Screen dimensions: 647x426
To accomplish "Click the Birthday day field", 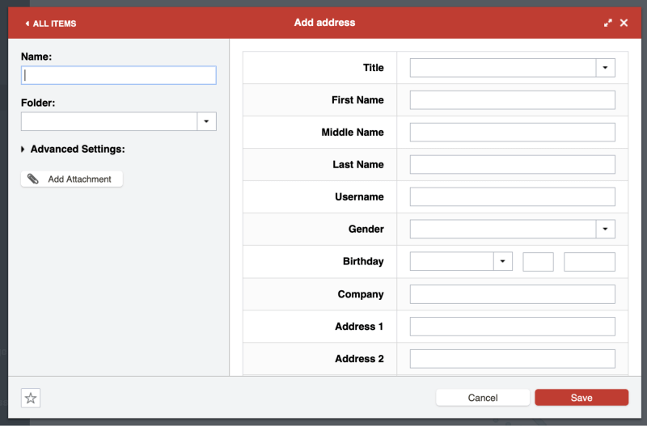I will tap(538, 262).
